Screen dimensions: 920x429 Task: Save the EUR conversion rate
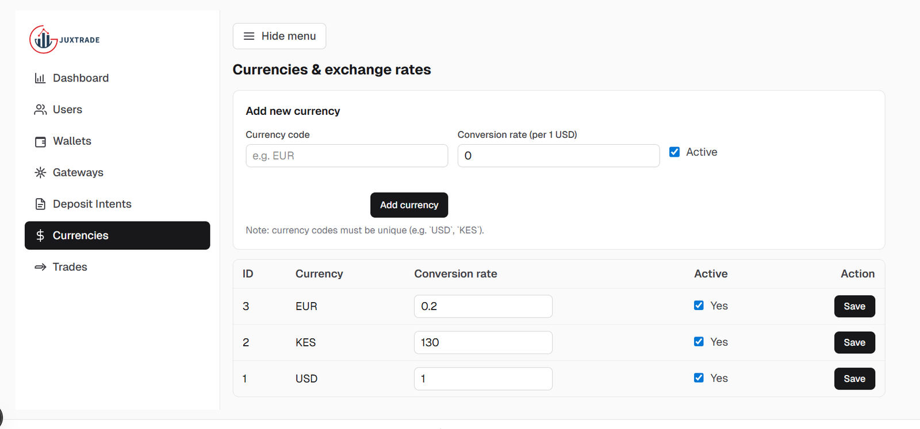point(854,306)
